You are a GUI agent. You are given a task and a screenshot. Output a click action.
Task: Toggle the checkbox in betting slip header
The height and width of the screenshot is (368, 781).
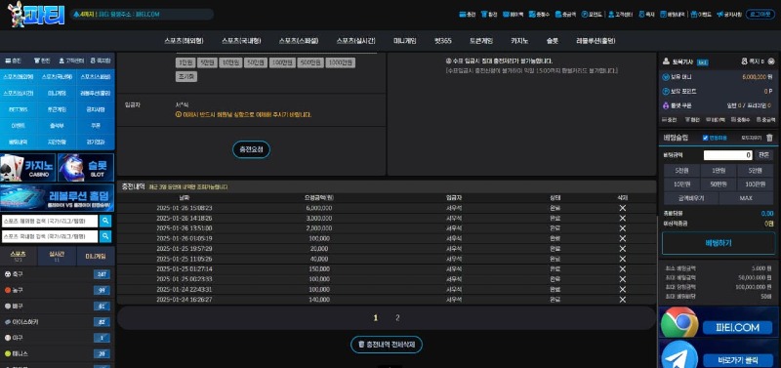click(x=705, y=138)
